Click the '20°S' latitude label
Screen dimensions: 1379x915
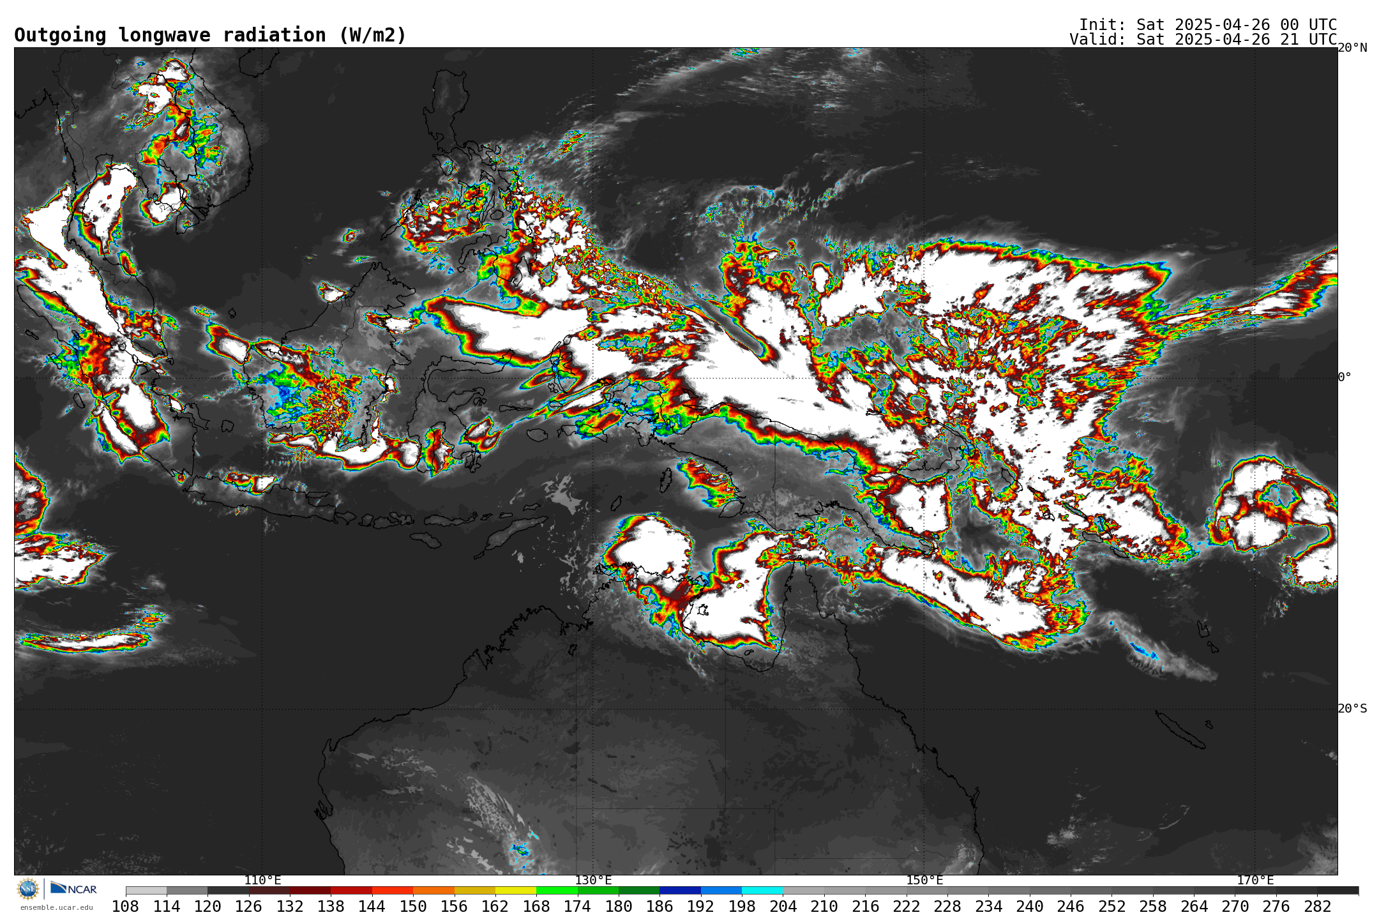click(1352, 709)
